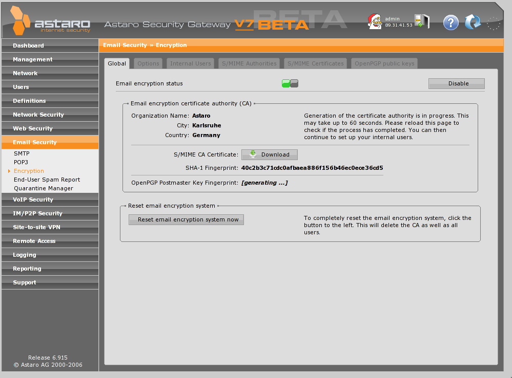
Task: Expand the VoIP Security menu
Action: [x=50, y=199]
